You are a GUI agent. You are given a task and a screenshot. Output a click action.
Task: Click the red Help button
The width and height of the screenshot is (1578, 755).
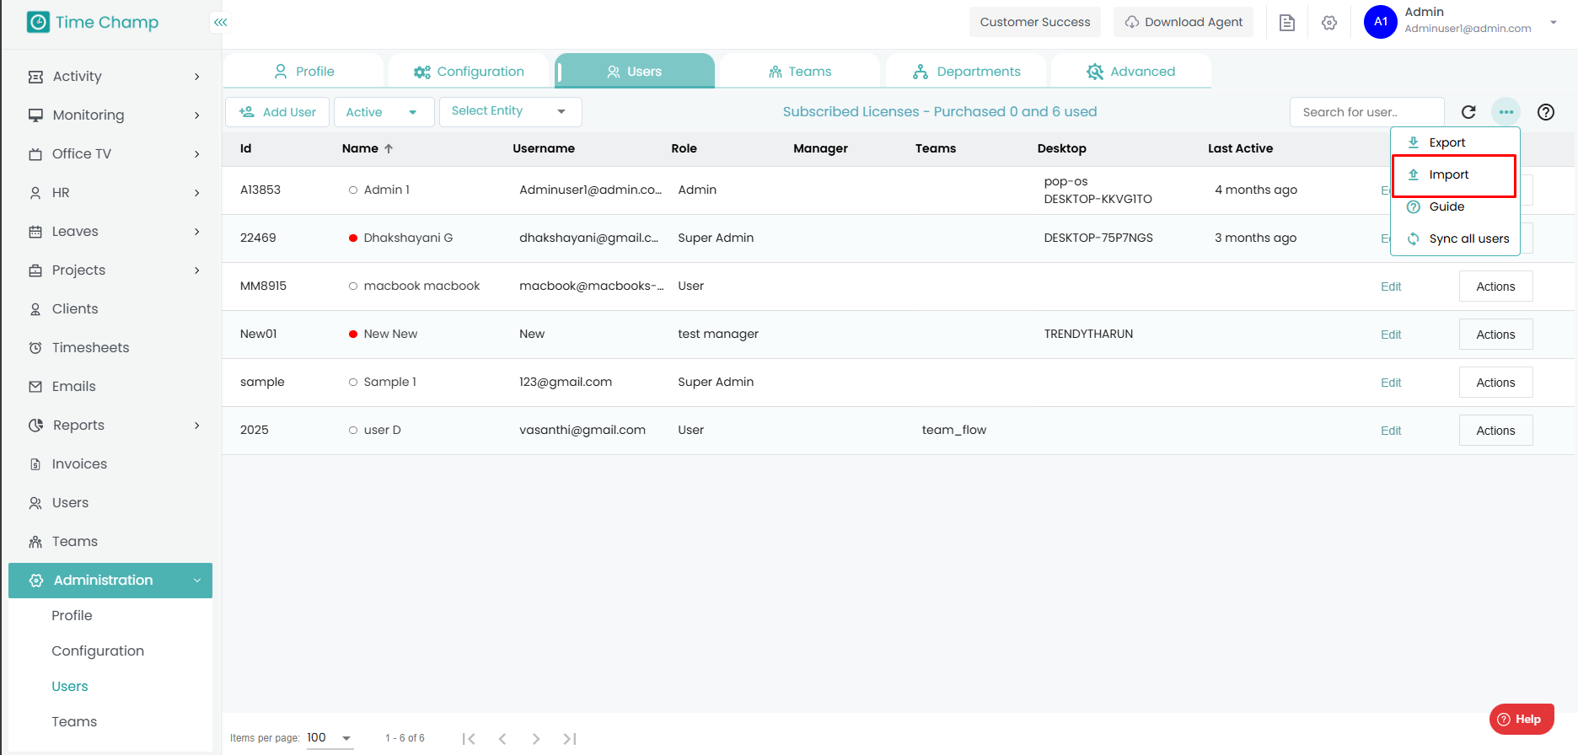pos(1521,719)
